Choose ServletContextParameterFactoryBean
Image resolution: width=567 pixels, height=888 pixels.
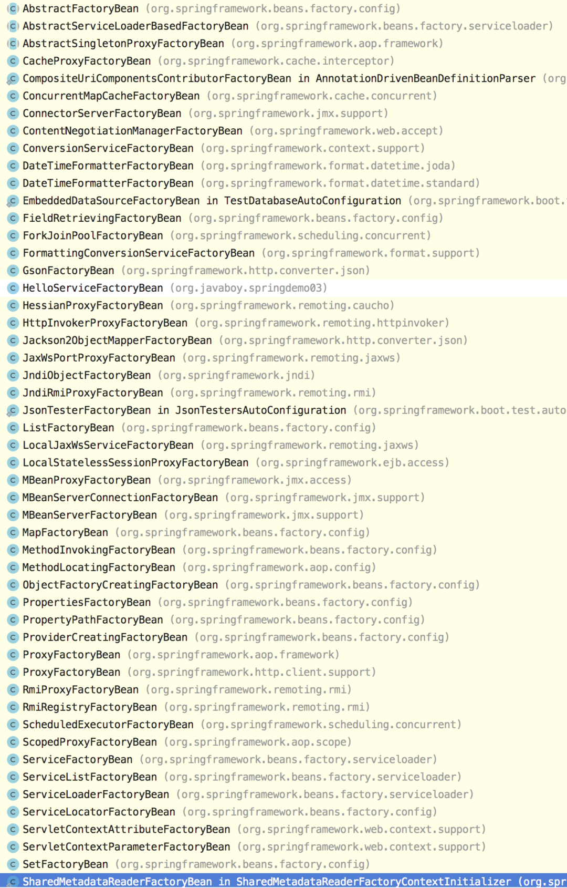[x=283, y=846]
